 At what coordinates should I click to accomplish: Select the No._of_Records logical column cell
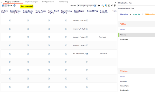[x=79, y=54]
